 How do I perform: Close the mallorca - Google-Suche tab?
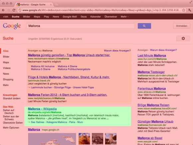51,5
